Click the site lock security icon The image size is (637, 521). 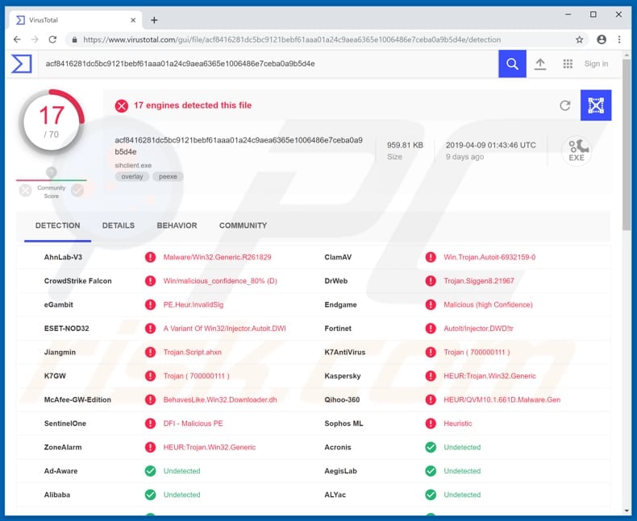[x=74, y=39]
